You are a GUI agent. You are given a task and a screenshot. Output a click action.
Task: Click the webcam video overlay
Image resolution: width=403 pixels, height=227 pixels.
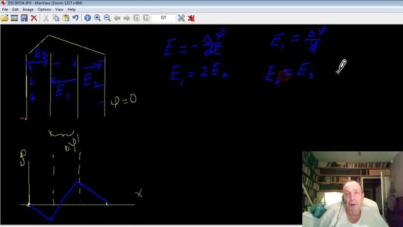(x=353, y=189)
